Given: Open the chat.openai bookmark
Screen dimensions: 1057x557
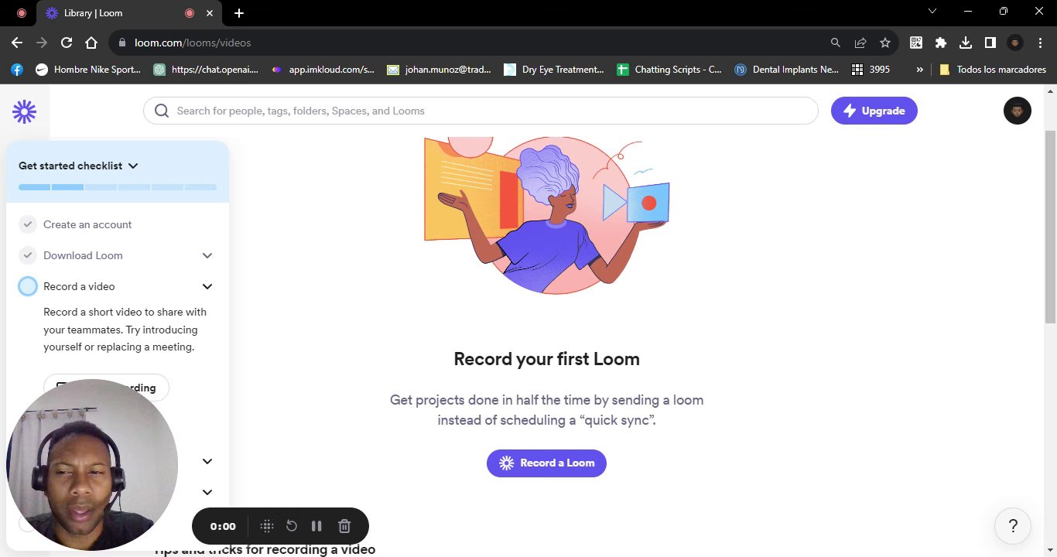Looking at the screenshot, I should (x=206, y=70).
